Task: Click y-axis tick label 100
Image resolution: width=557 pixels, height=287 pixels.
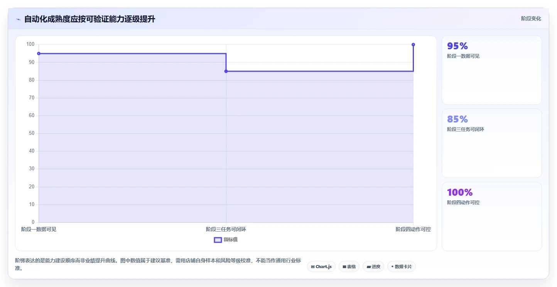Action: [30, 44]
